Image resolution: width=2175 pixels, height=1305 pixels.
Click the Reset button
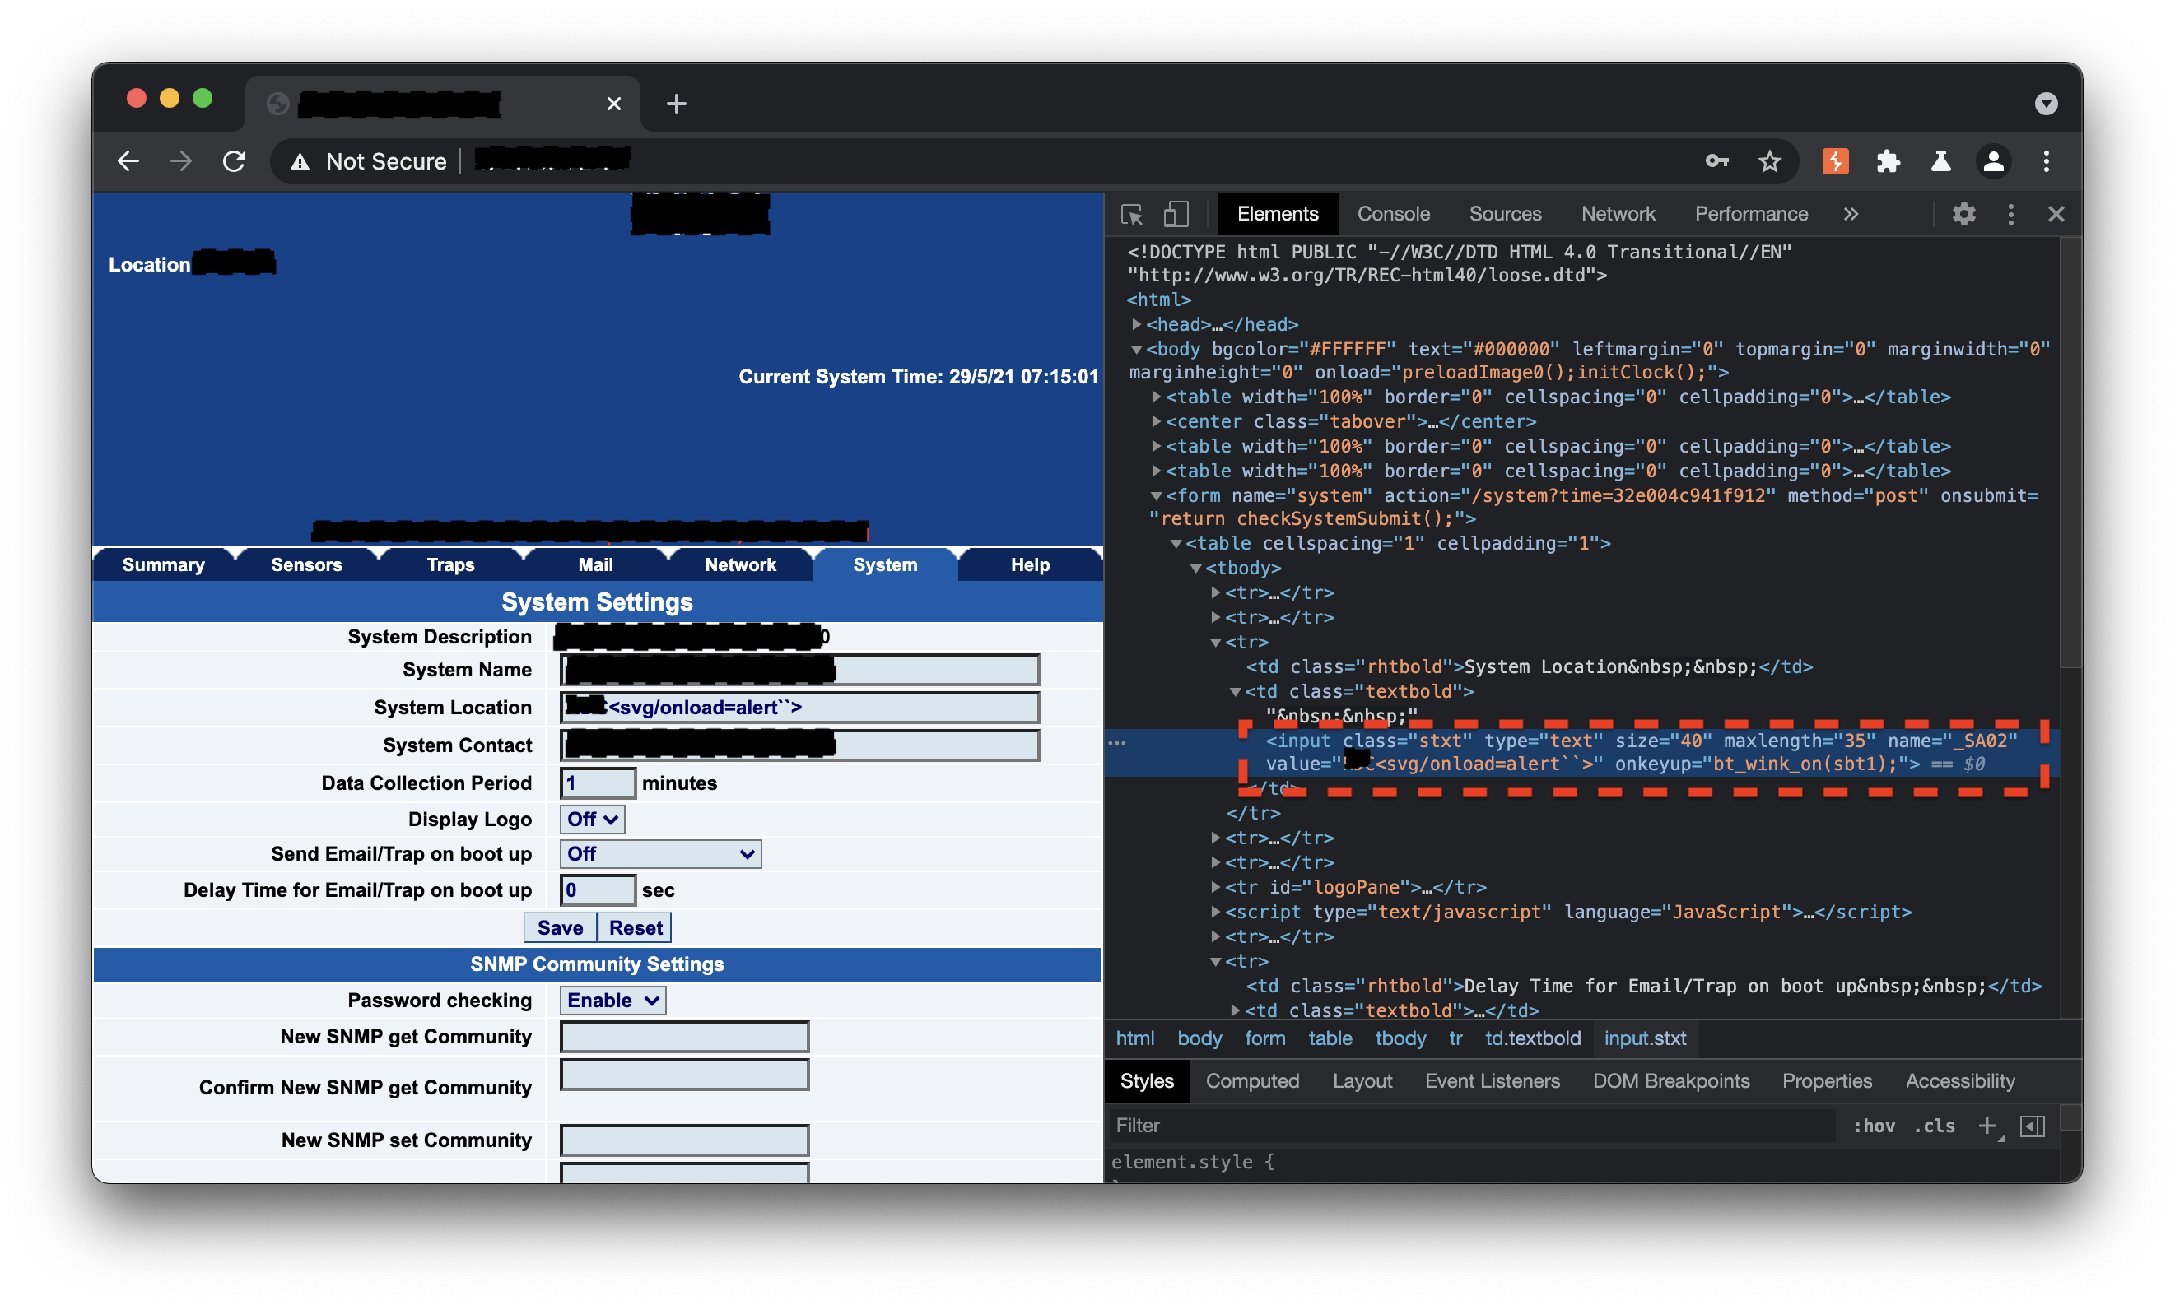tap(636, 928)
